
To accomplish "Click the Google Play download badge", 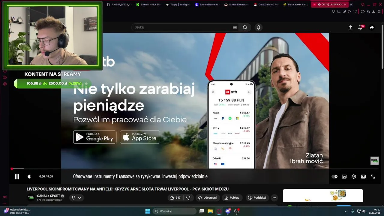I will [x=95, y=137].
